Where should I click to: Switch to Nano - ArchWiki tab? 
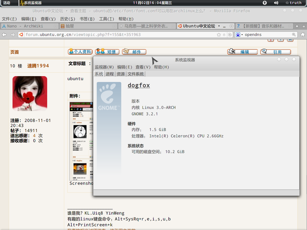click(29, 26)
